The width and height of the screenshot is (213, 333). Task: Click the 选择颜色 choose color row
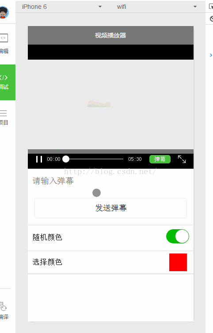tap(110, 262)
